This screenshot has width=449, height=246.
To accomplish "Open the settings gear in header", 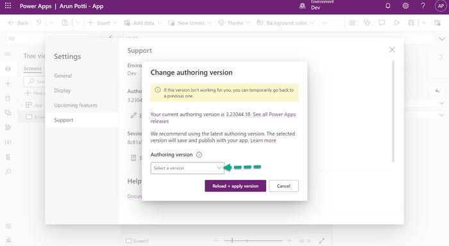I will pos(405,6).
